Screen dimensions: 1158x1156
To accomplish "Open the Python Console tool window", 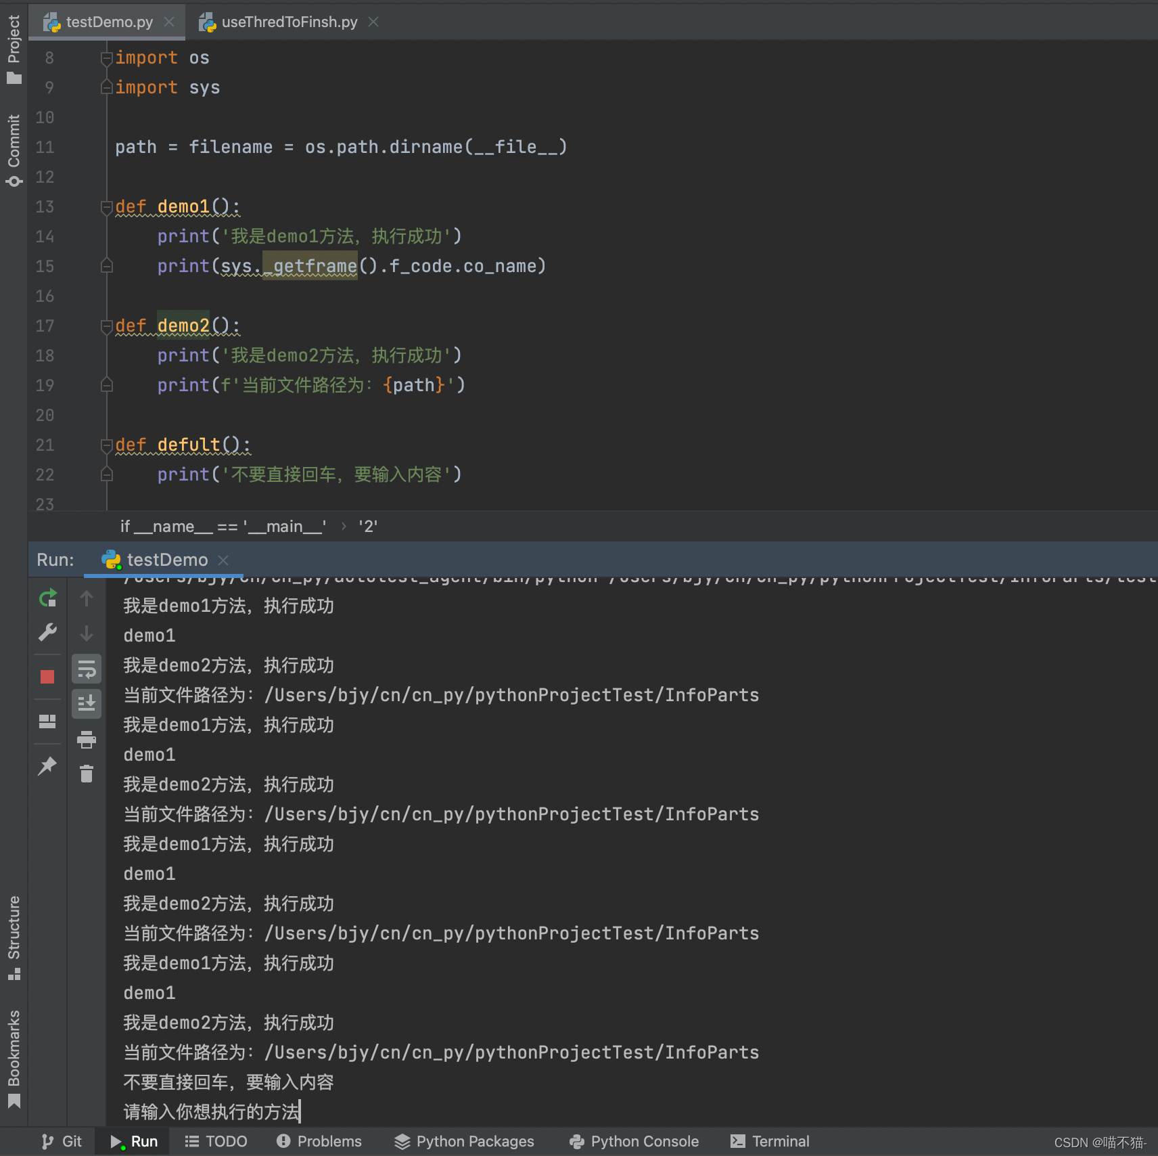I will click(634, 1142).
